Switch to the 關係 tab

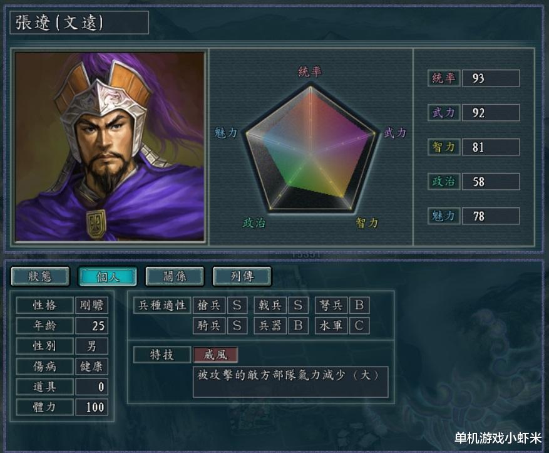(175, 276)
